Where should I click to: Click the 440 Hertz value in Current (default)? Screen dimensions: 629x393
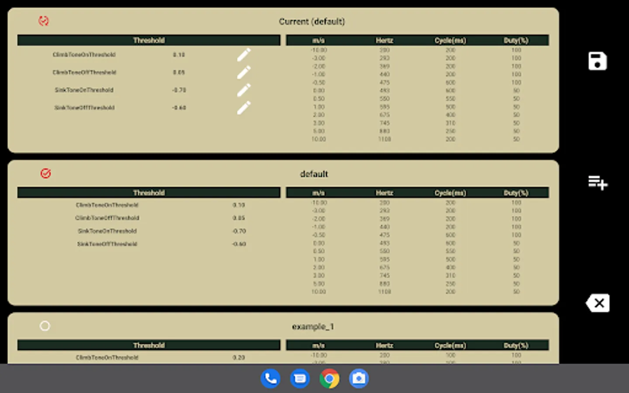click(x=384, y=74)
